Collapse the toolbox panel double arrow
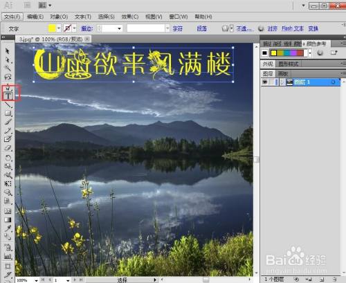The height and width of the screenshot is (283, 346). tap(3, 37)
